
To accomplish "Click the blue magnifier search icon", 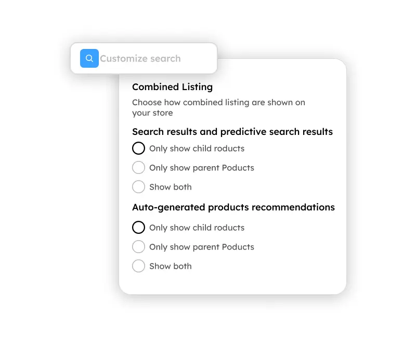I will click(89, 58).
